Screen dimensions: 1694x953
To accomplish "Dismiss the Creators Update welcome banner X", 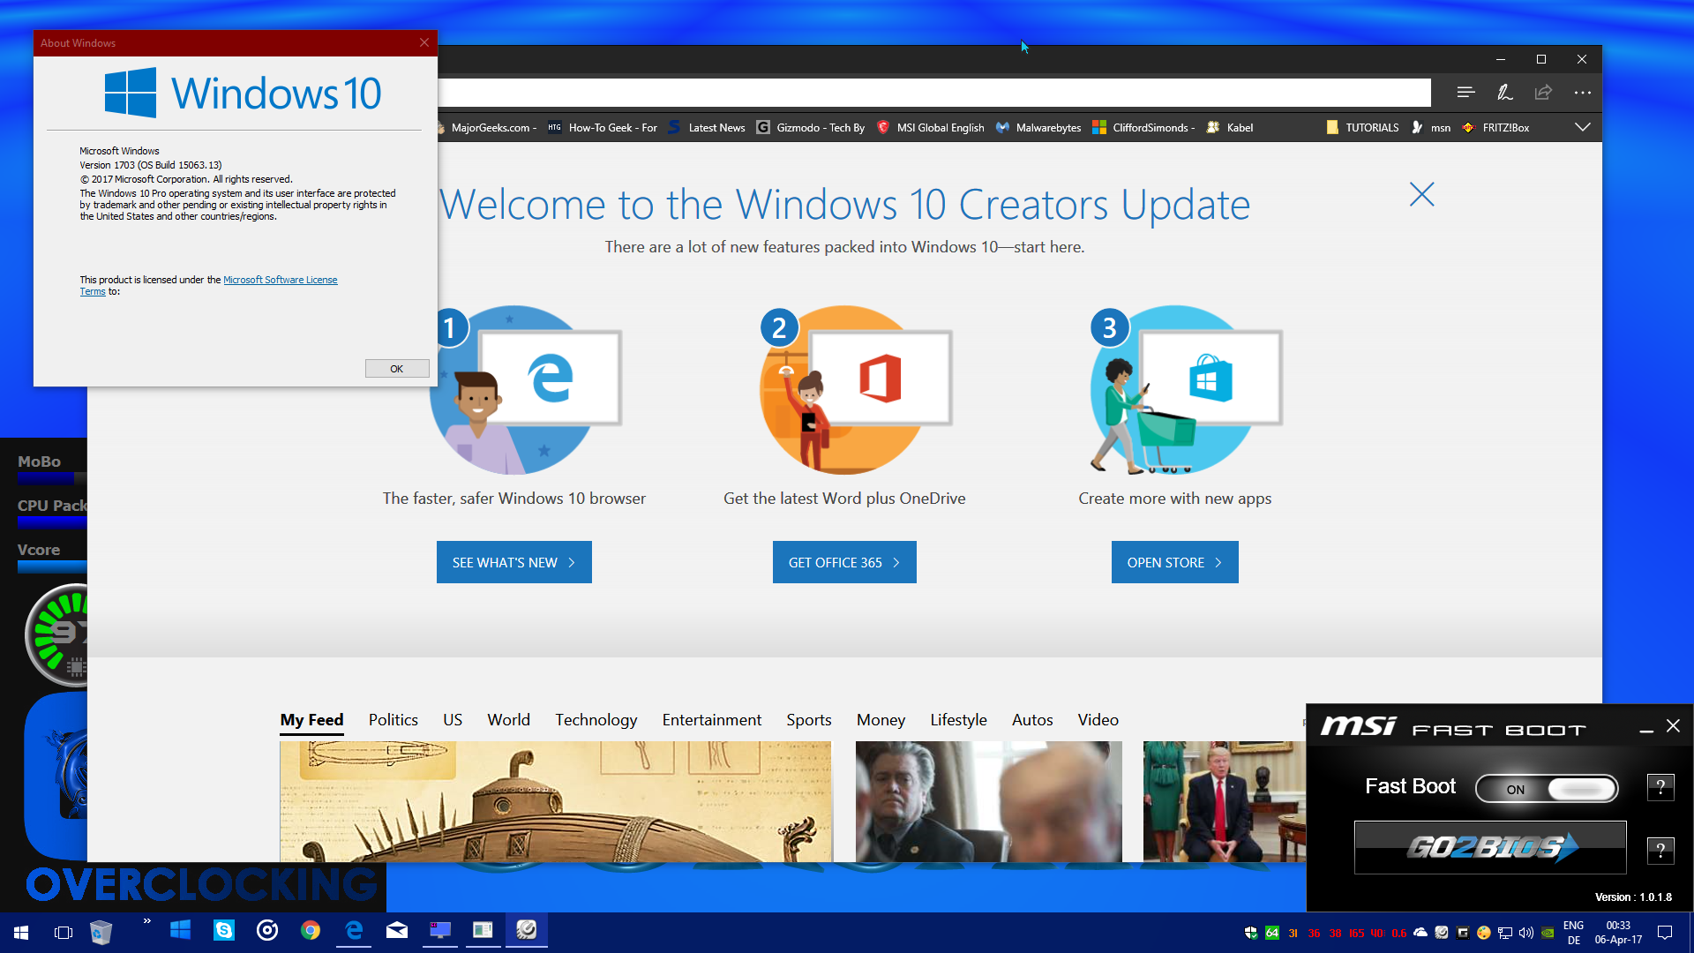I will (1422, 194).
